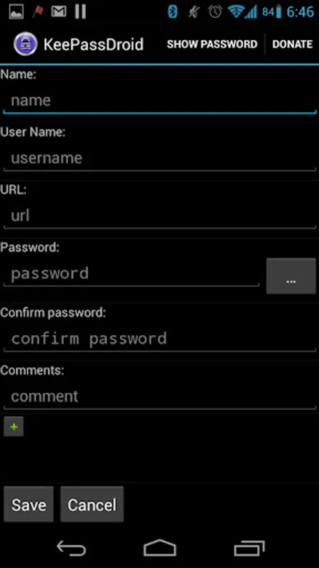Tap the Android back navigation icon
This screenshot has width=319, height=568.
pos(71,548)
